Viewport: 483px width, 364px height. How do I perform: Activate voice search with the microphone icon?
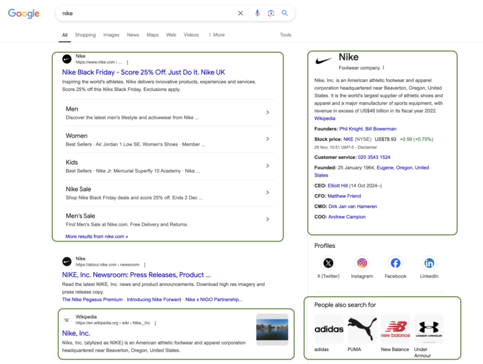pos(257,13)
